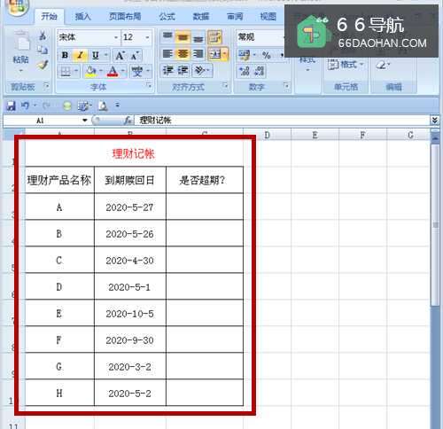The image size is (443, 429).
Task: Click the Cut scissors icon
Action: [x=43, y=36]
